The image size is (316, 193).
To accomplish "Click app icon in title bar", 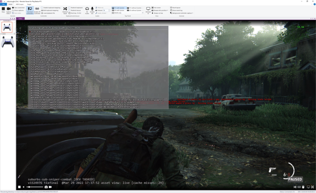I will pos(1,1).
